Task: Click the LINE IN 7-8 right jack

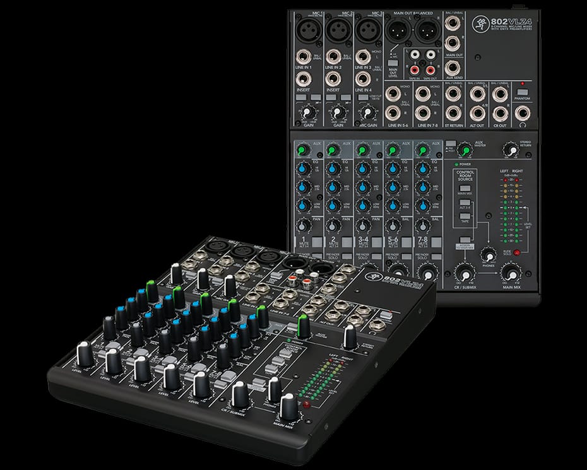Action: (423, 113)
